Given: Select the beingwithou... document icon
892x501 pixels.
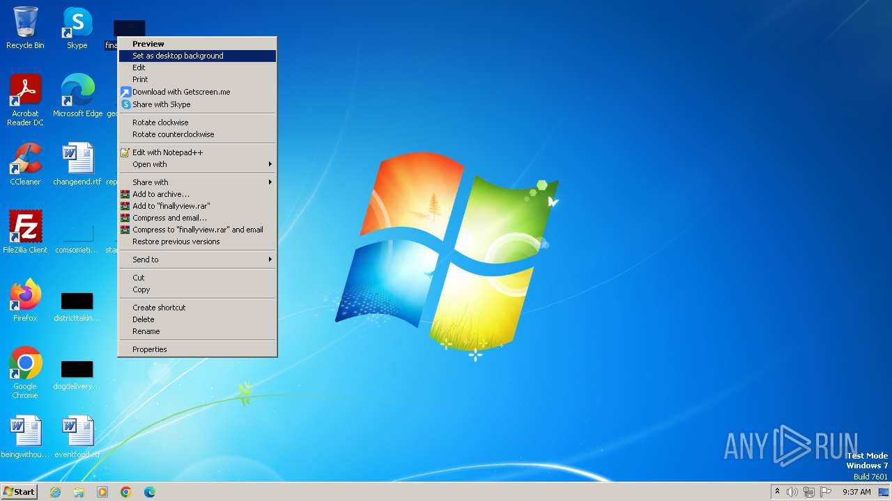Looking at the screenshot, I should click(25, 437).
